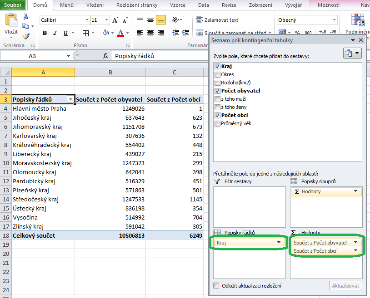Check the Rozloha(km2) field checkbox

217,83
